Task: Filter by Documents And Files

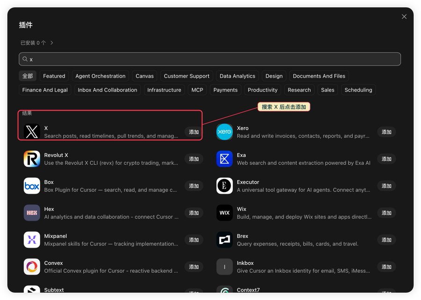Action: tap(319, 76)
